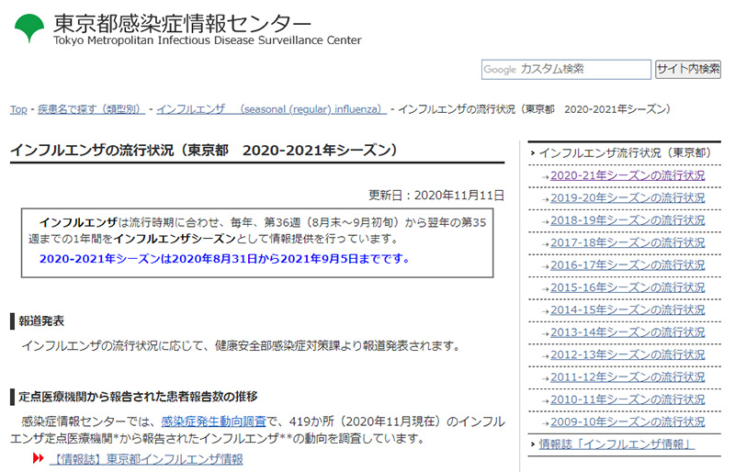This screenshot has width=735, height=472.
Task: Click the green ginkgo leaf logo
Action: [x=28, y=27]
